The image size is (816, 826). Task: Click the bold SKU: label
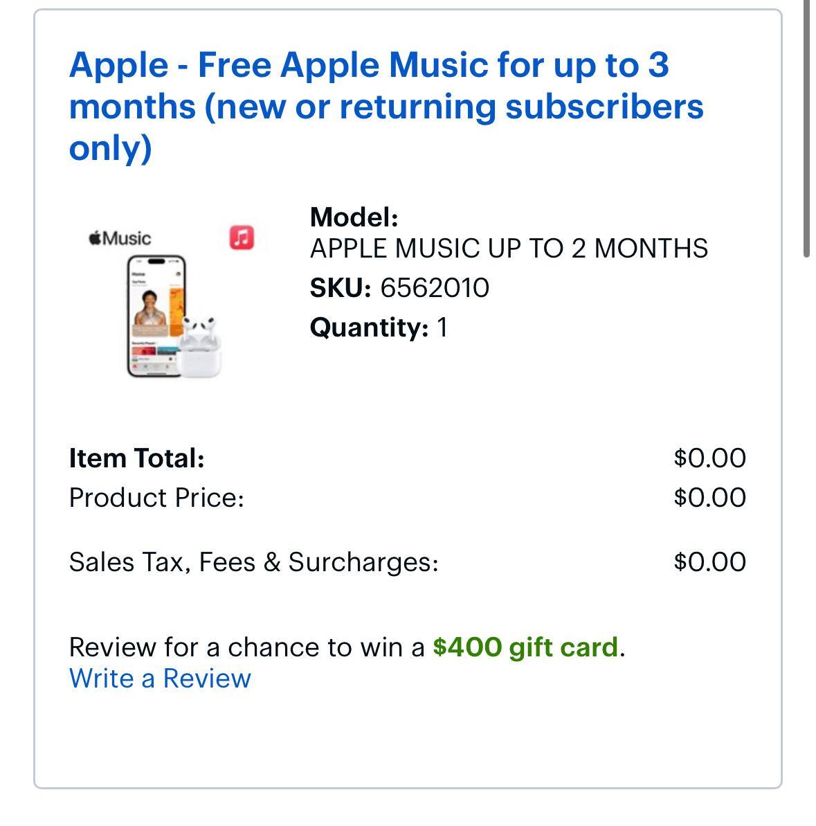click(341, 288)
